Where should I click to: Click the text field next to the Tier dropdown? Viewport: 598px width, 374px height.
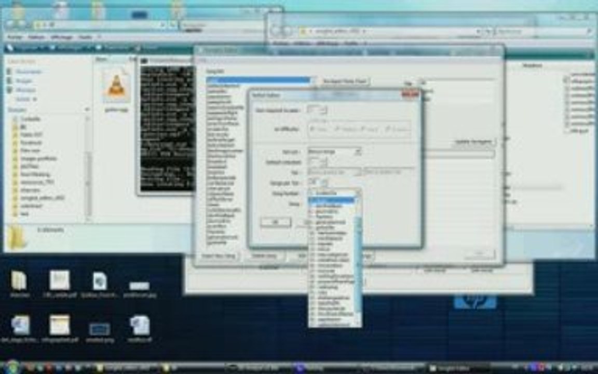pos(389,172)
